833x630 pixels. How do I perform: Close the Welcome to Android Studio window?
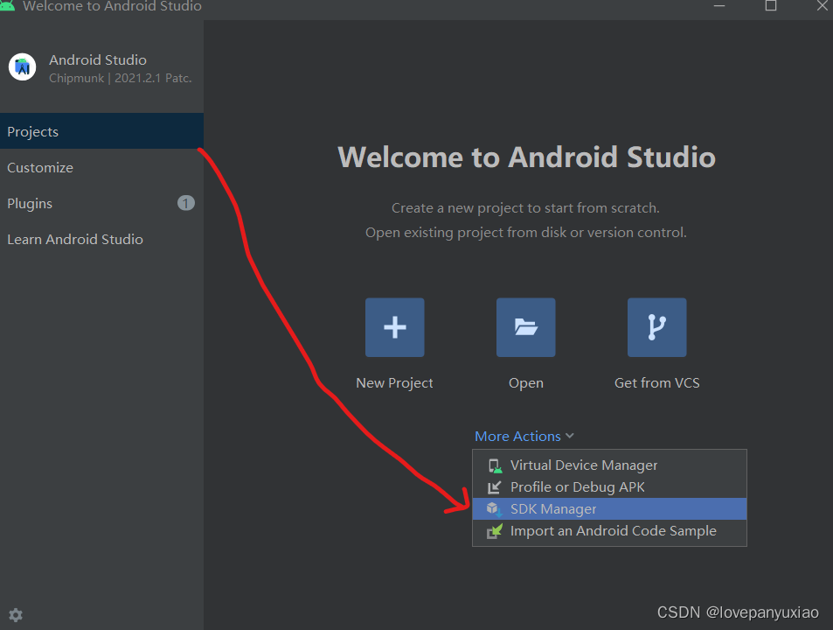click(822, 5)
